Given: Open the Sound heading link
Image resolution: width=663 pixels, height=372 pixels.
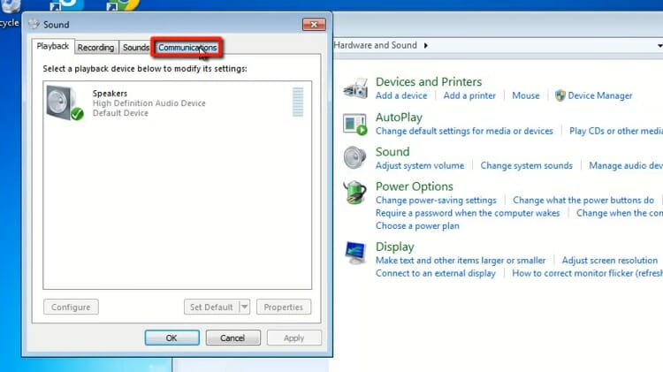Looking at the screenshot, I should [392, 152].
